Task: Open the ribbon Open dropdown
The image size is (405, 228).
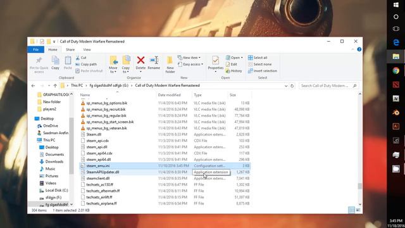Action: click(x=234, y=58)
